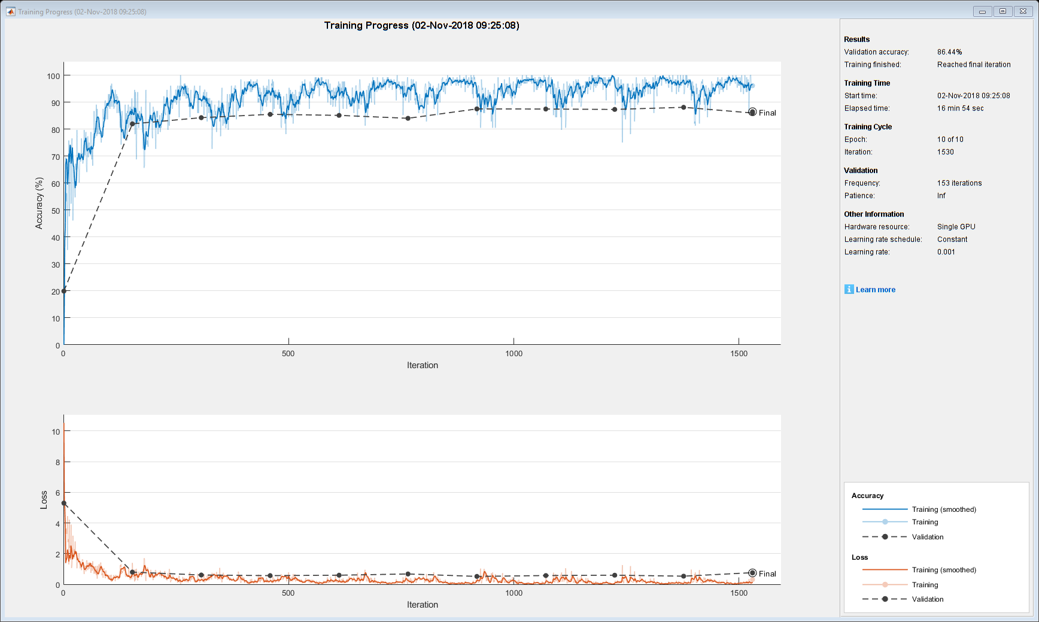Click the Validation loss legend marker
The width and height of the screenshot is (1039, 622).
885,599
